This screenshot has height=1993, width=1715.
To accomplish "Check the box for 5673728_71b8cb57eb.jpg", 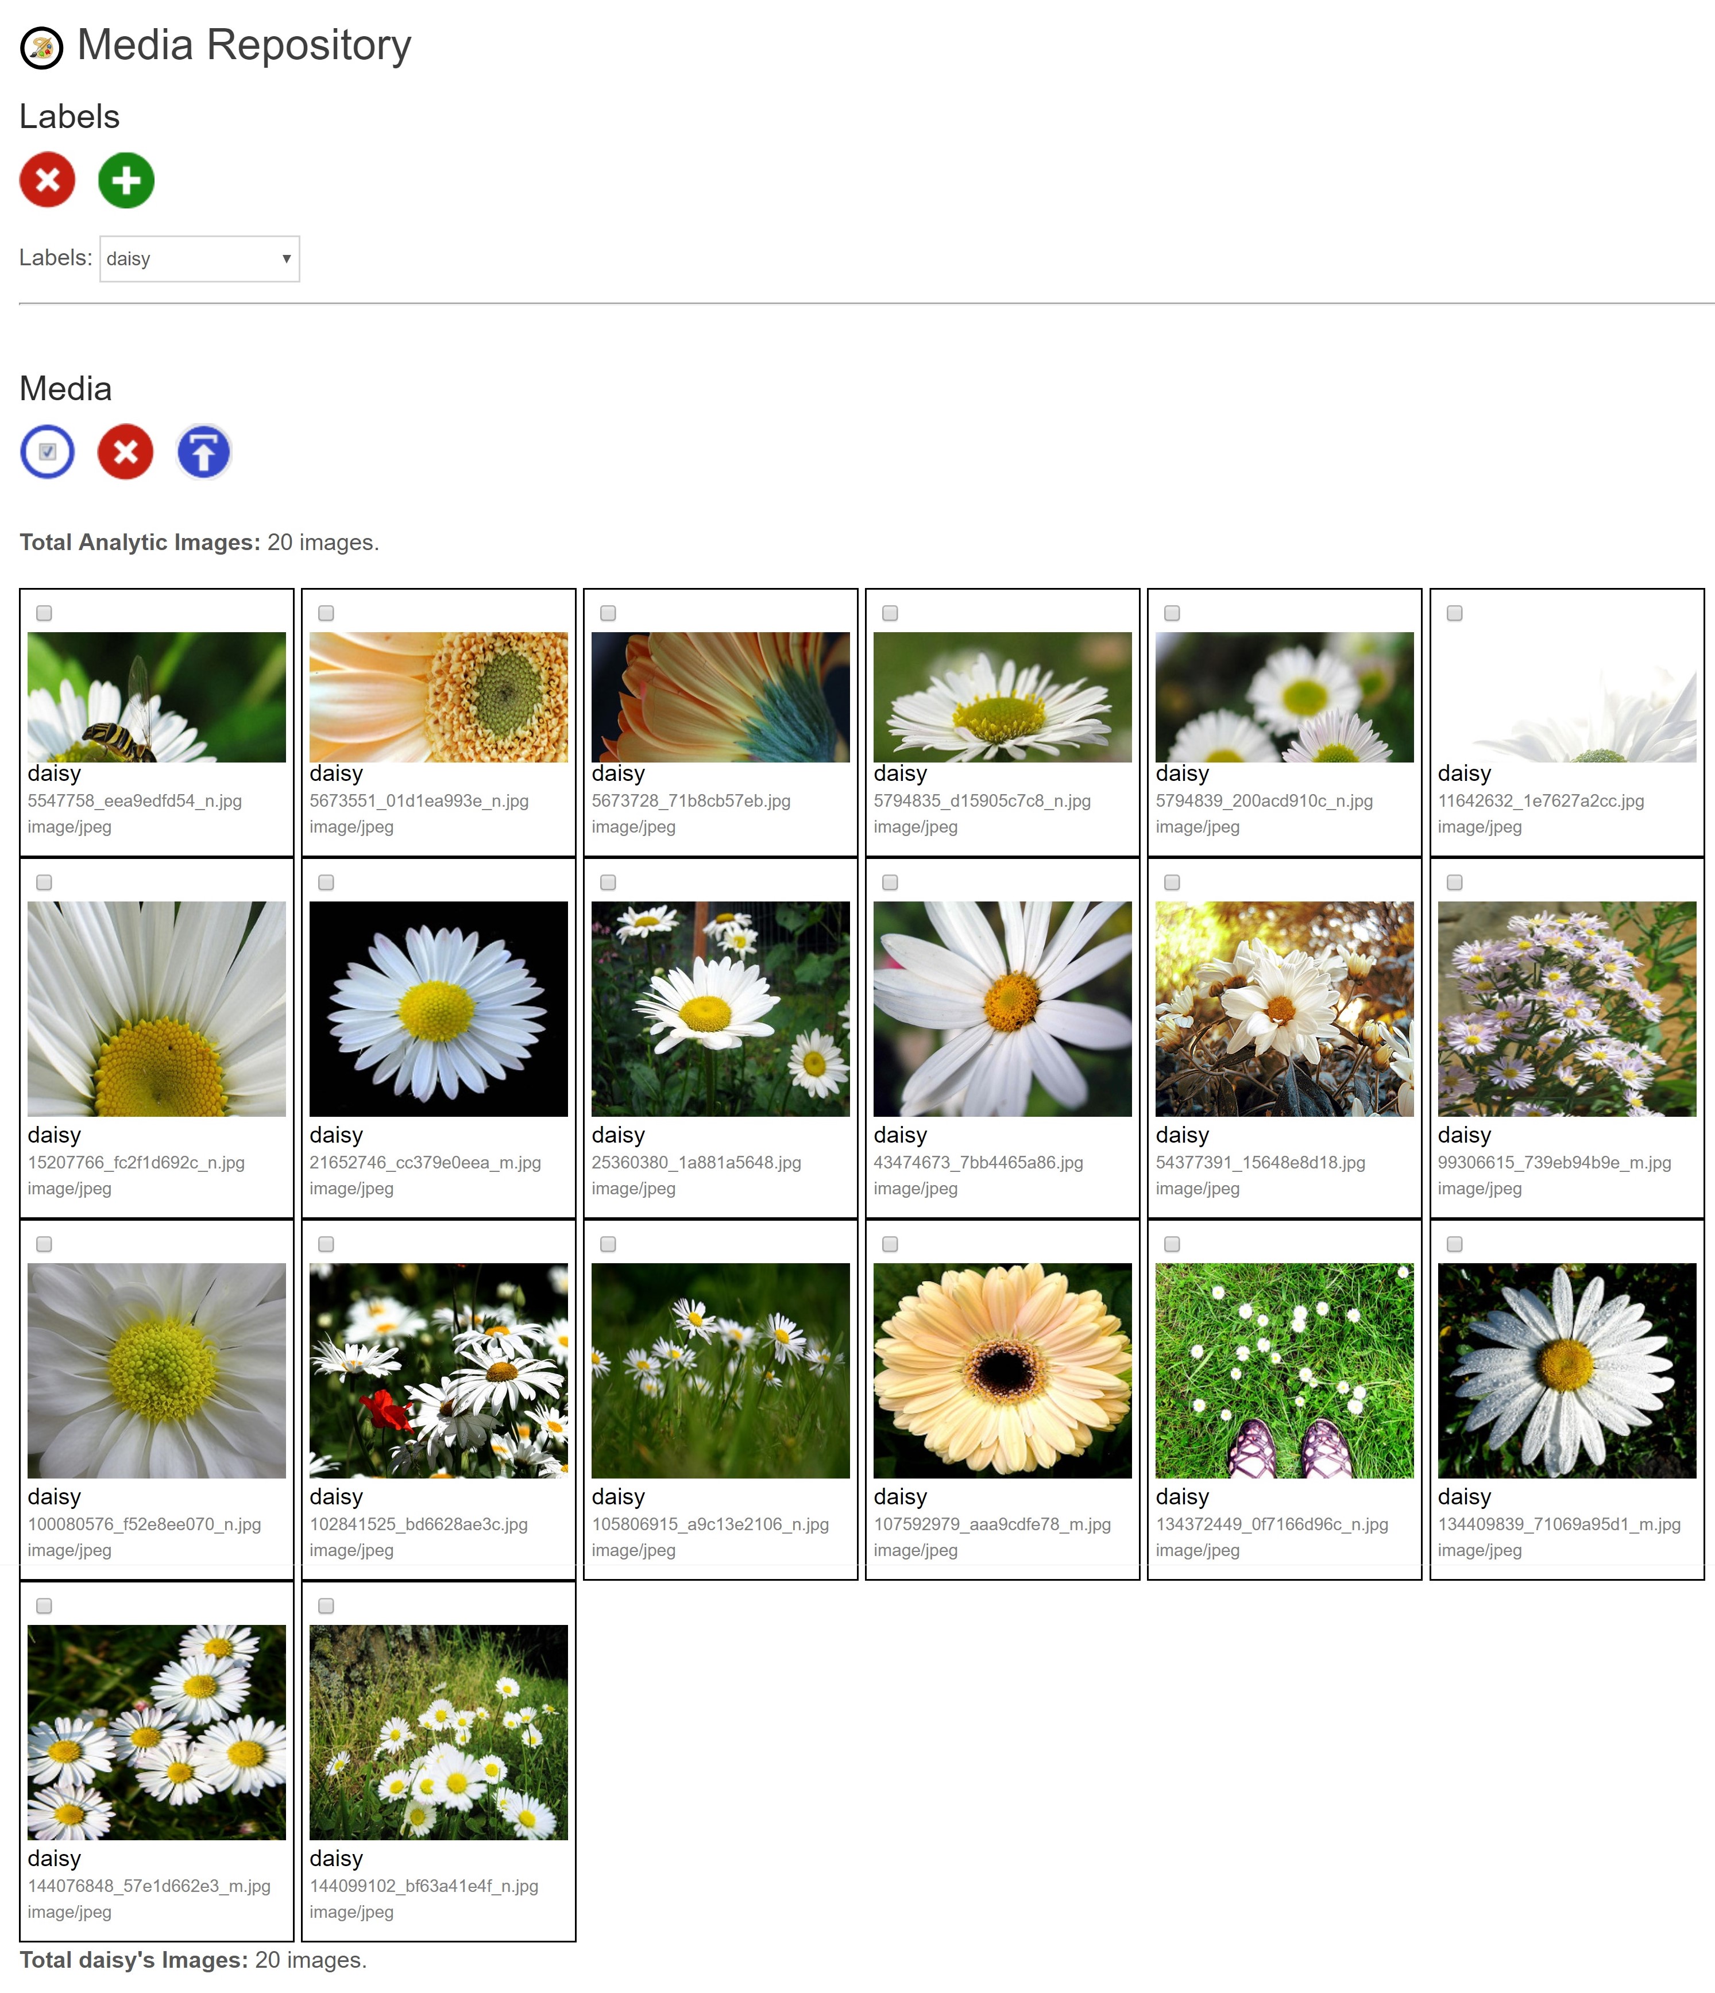I will pyautogui.click(x=608, y=613).
